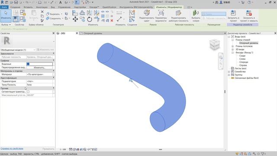Click the Help question mark icon
The width and height of the screenshot is (277, 156).
[x=249, y=2]
